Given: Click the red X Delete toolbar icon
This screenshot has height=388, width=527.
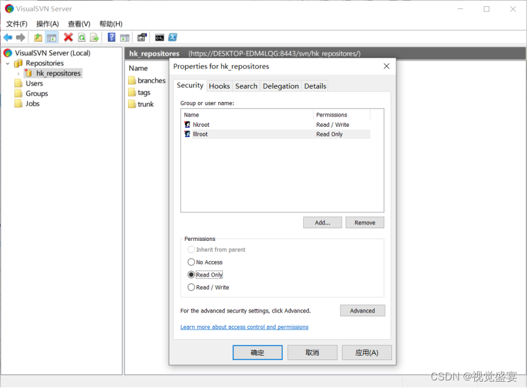Looking at the screenshot, I should [x=68, y=37].
